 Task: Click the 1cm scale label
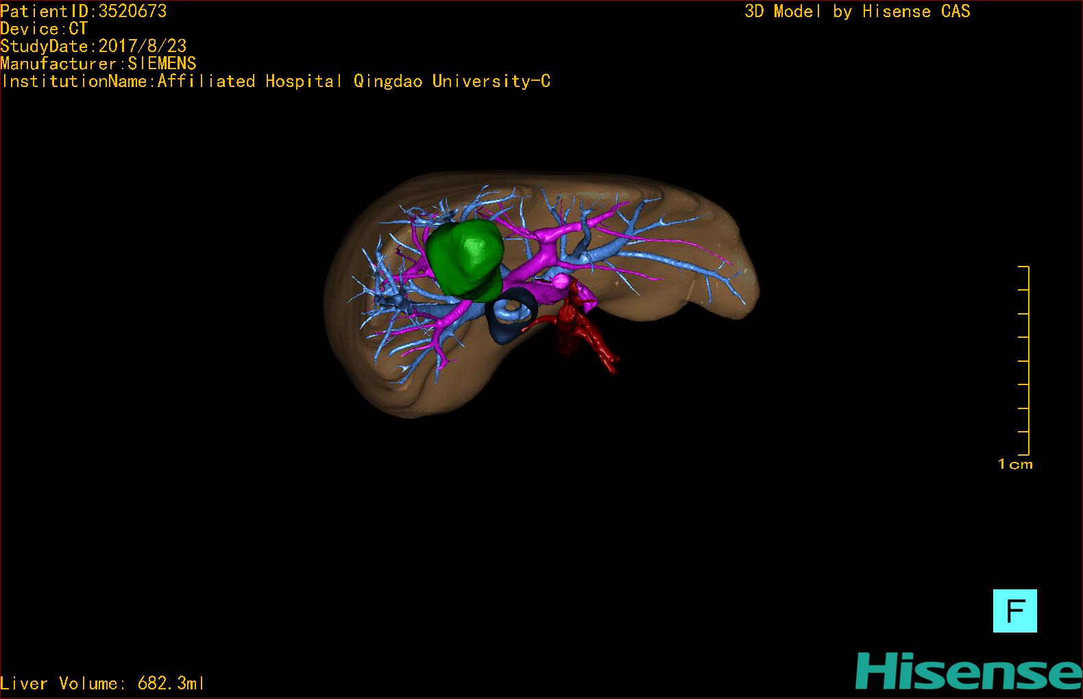[1015, 464]
